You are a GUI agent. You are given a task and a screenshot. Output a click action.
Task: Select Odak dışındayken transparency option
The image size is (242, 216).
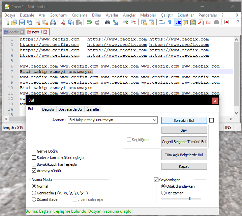pos(163,186)
